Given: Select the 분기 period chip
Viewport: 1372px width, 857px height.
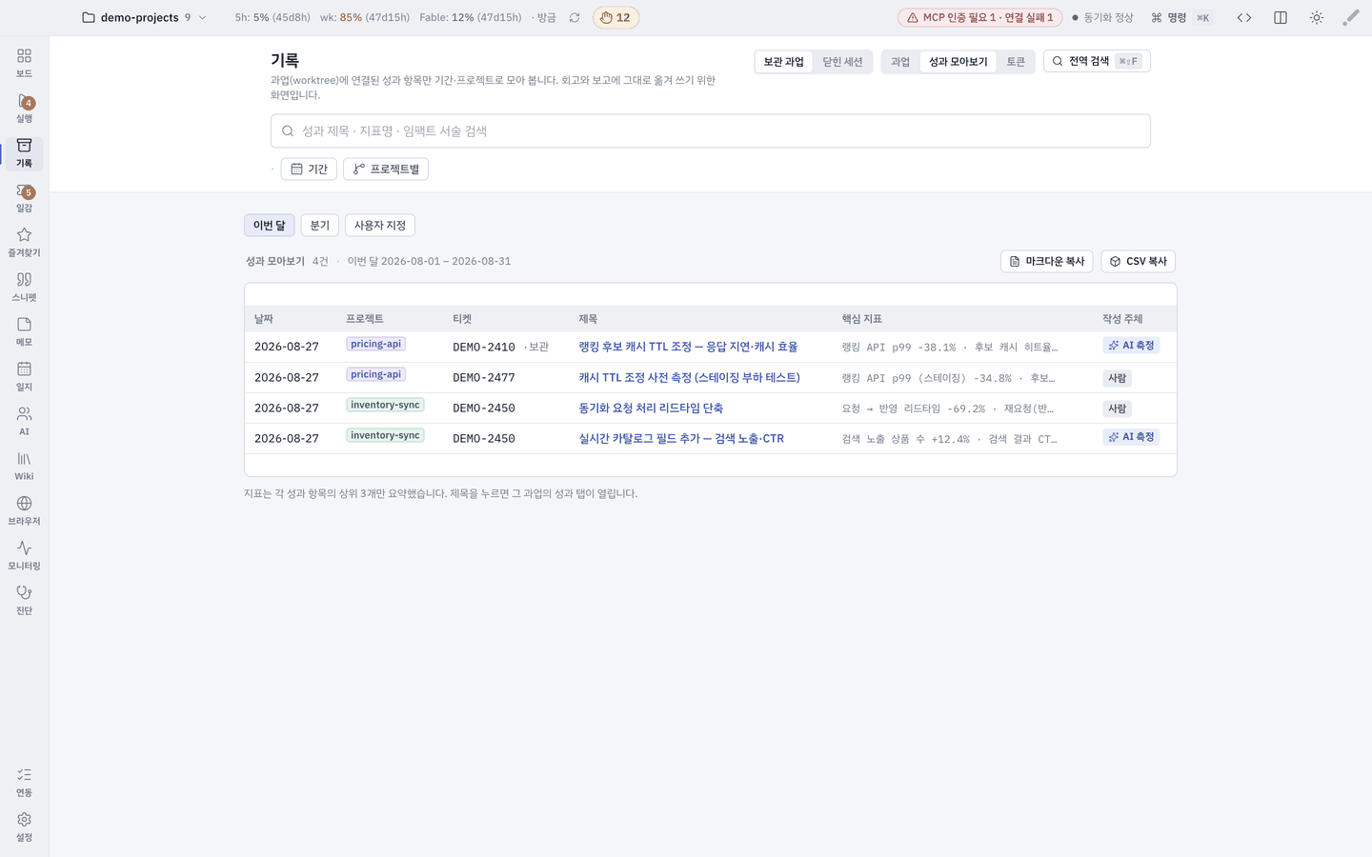Looking at the screenshot, I should [320, 226].
